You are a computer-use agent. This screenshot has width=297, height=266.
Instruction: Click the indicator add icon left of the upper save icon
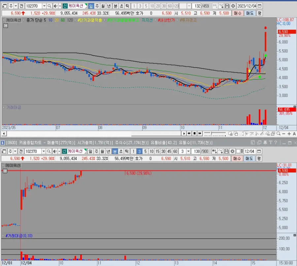click(221, 6)
